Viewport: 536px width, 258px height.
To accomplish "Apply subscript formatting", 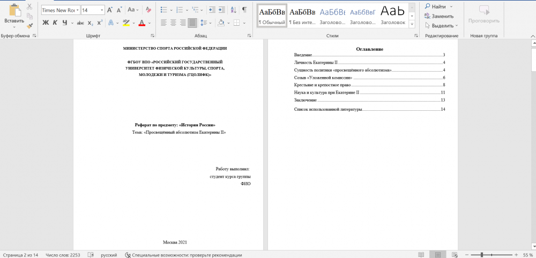I will point(91,22).
